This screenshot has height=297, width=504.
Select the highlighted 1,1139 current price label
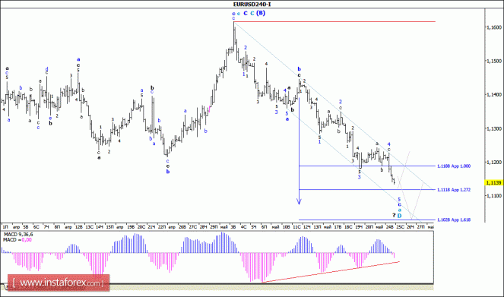[x=493, y=183]
